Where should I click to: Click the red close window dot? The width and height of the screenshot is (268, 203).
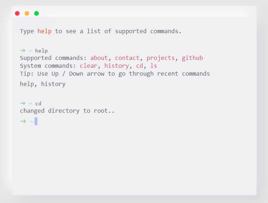(x=17, y=14)
